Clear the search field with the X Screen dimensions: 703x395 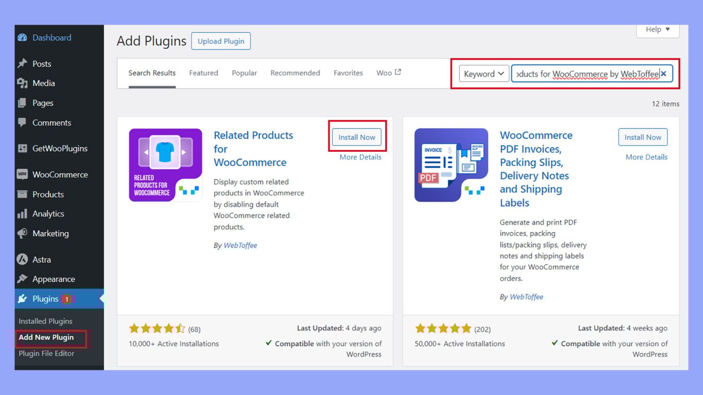[664, 73]
